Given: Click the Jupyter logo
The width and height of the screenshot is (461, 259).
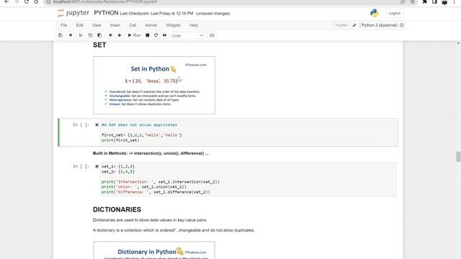Looking at the screenshot, I should pyautogui.click(x=73, y=13).
